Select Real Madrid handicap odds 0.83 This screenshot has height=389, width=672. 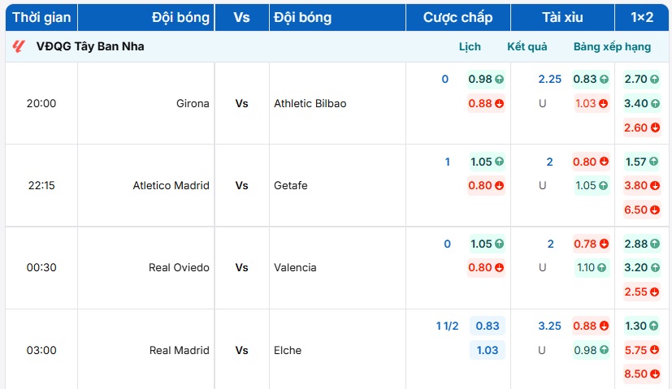[x=488, y=326]
